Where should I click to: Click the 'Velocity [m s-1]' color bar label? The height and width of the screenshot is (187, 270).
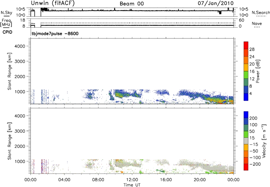[264, 141]
